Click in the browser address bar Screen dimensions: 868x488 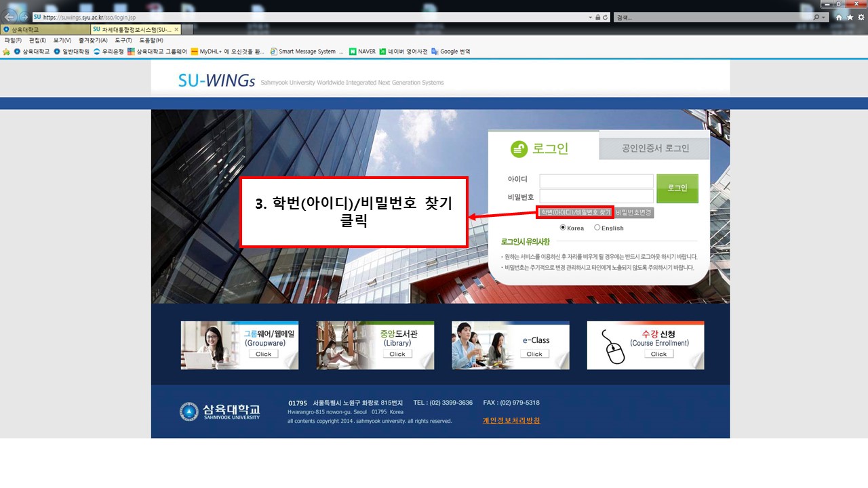(309, 18)
